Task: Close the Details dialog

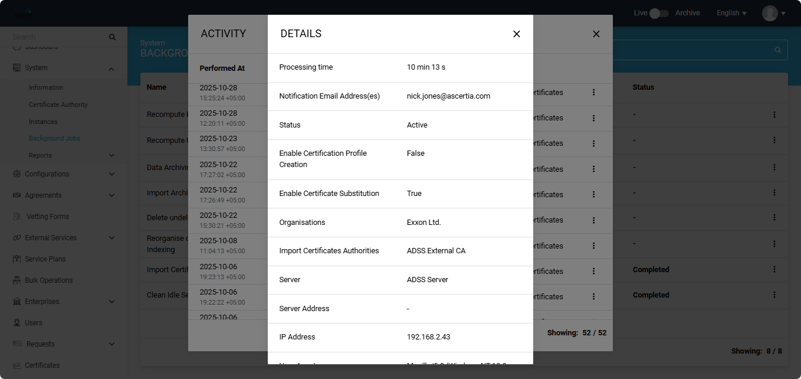Action: point(517,34)
